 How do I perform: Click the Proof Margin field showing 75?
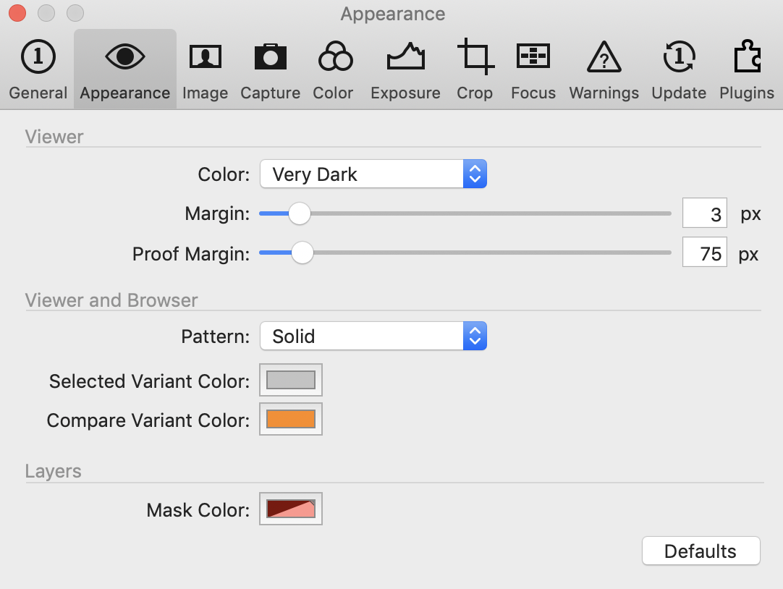click(x=705, y=253)
